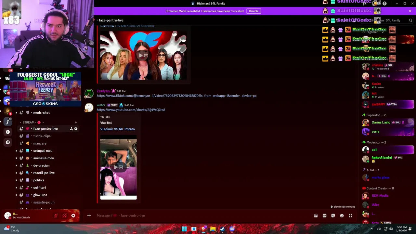This screenshot has width=416, height=234.
Task: Expand the animalul-meu forum channel
Action: (16, 158)
